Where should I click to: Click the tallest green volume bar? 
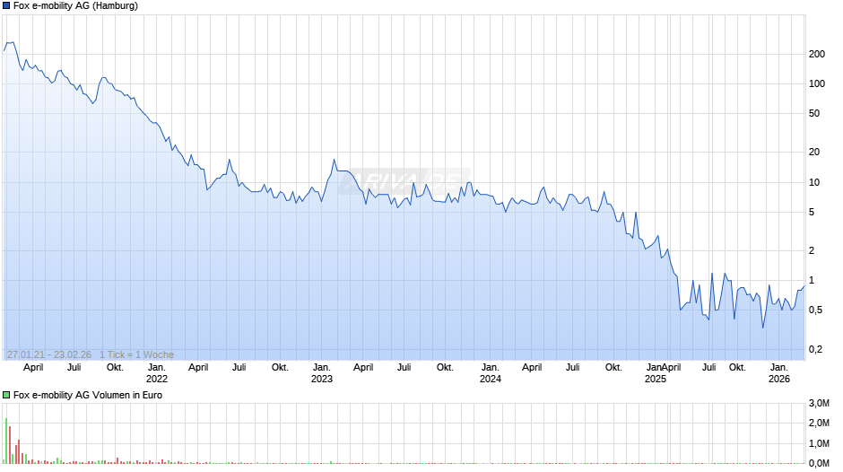6,441
